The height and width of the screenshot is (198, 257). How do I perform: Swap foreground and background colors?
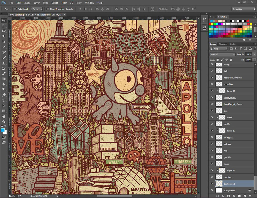coord(5,126)
